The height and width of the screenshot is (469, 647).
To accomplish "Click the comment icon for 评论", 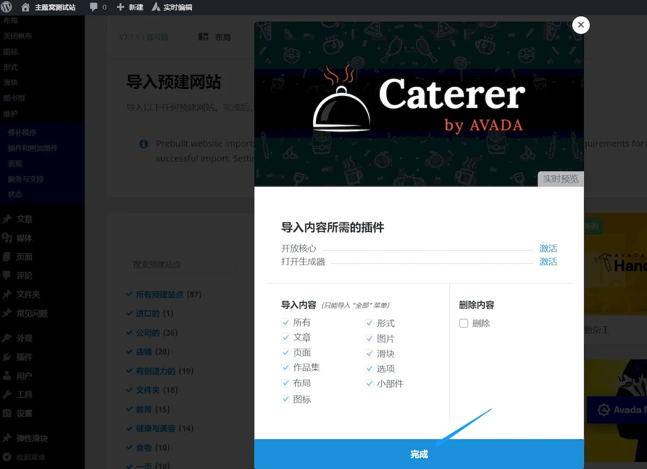I will (x=7, y=275).
